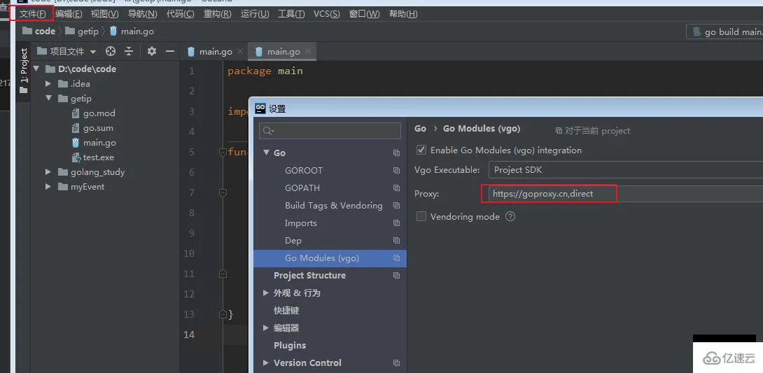Select go.mod in the project tree
Screen dimensions: 763x373
point(93,113)
